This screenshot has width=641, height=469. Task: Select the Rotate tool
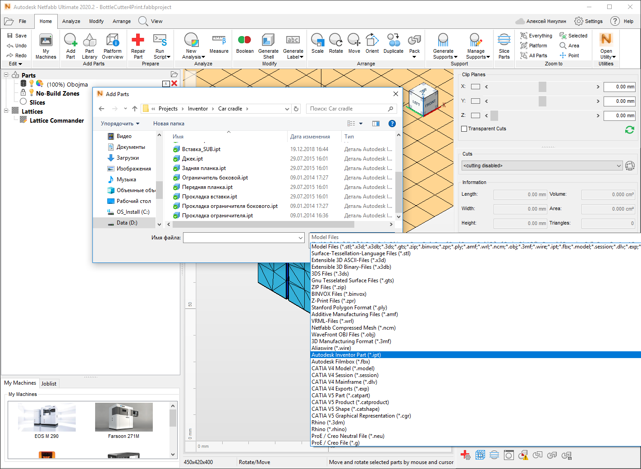336,44
